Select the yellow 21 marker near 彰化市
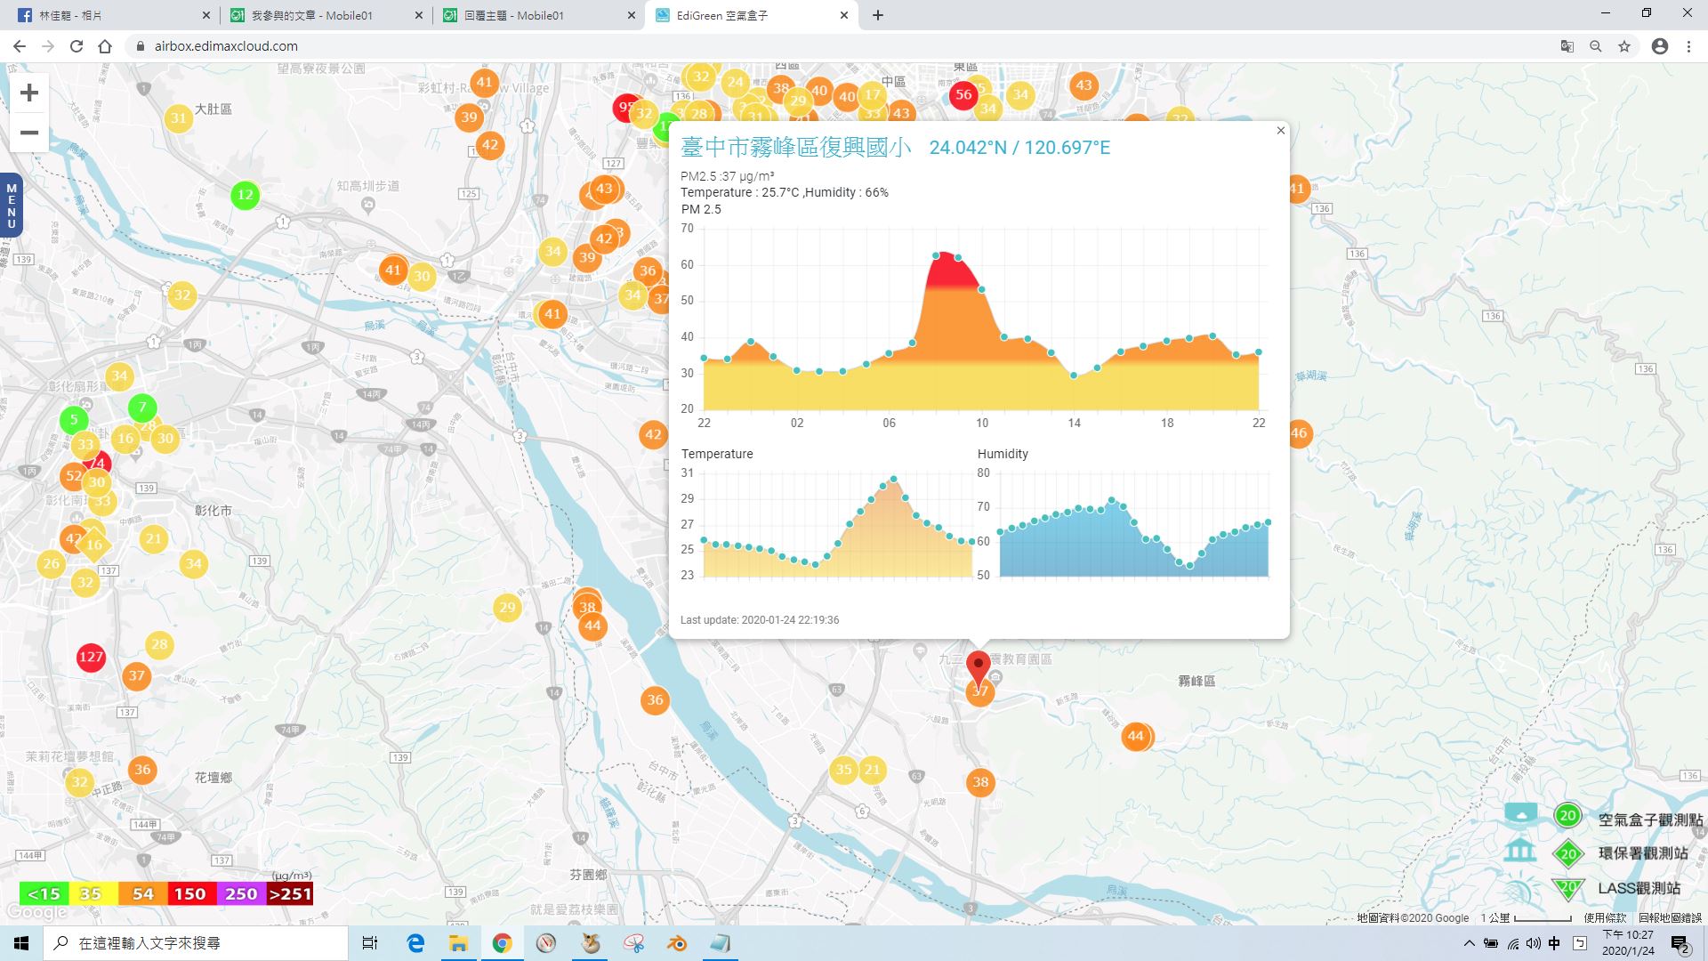This screenshot has width=1708, height=961. click(x=154, y=538)
